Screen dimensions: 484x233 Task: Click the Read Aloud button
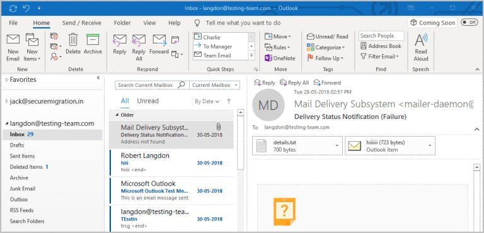421,47
